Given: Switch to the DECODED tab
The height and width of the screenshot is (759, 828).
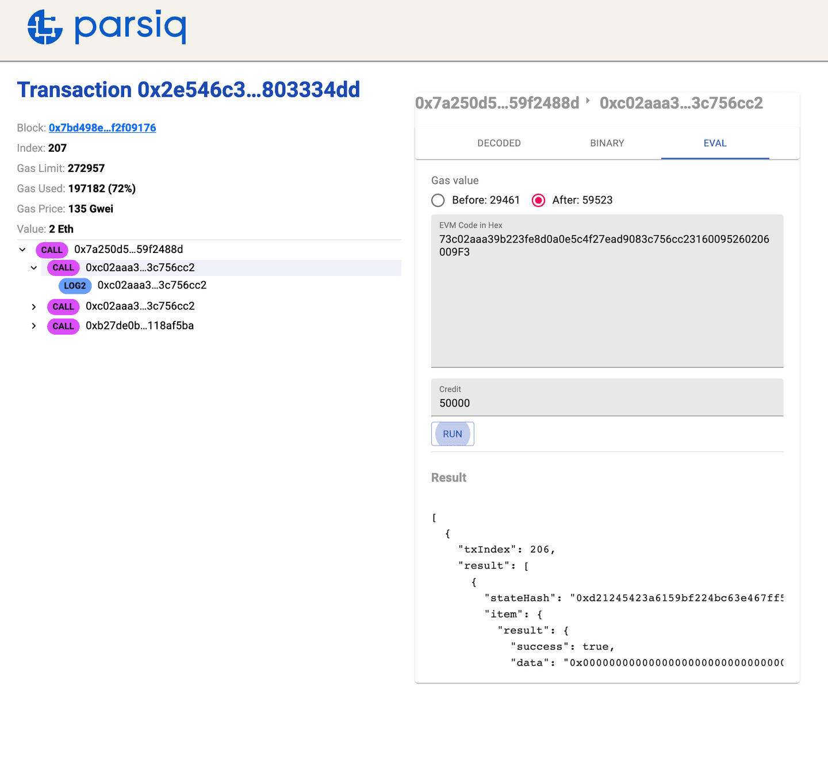Looking at the screenshot, I should [x=499, y=143].
